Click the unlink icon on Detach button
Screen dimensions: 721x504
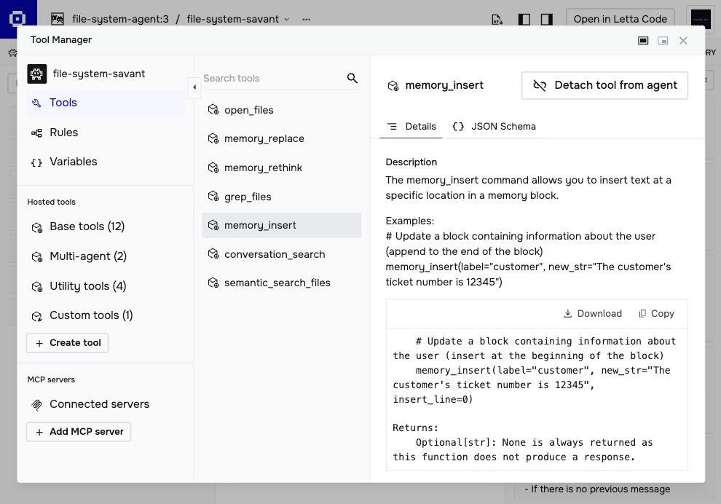(540, 85)
